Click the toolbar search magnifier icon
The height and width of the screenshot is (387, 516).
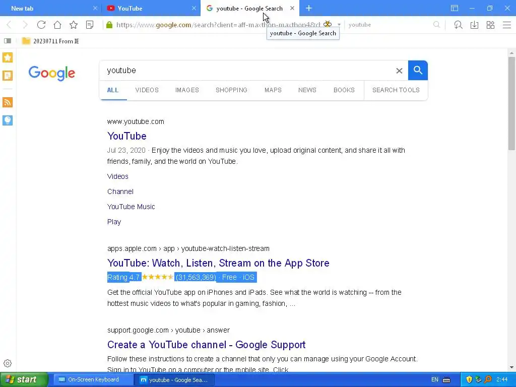pos(436,25)
